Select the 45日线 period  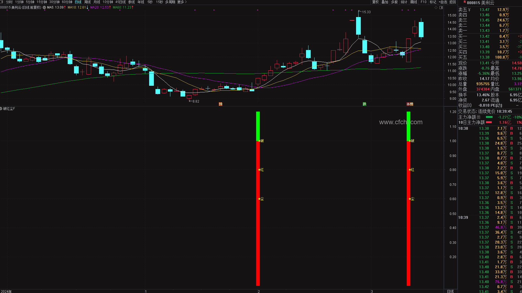pos(121,2)
